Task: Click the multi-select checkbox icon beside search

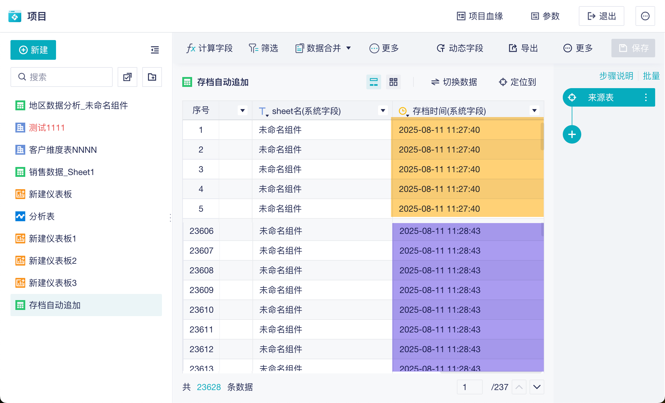Action: tap(127, 77)
